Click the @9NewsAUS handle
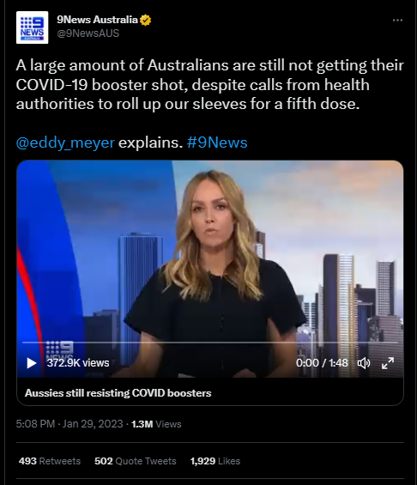The width and height of the screenshot is (417, 485). point(88,33)
